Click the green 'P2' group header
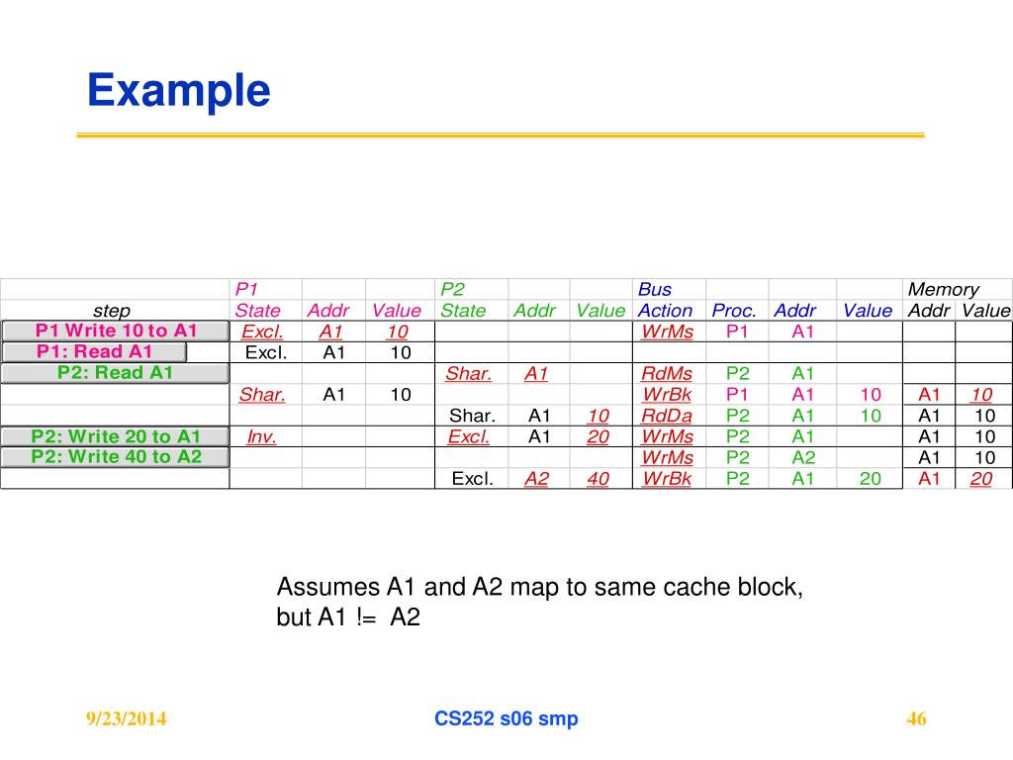 point(452,290)
